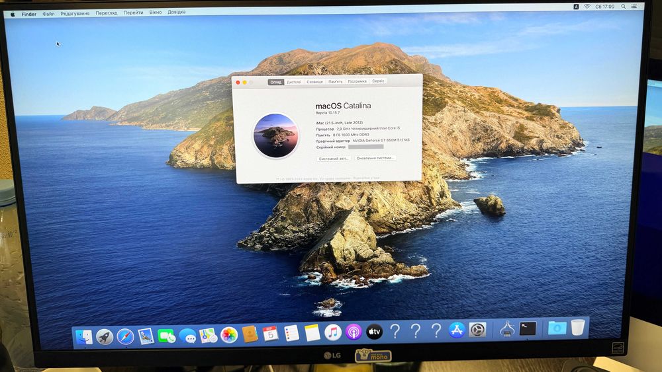
Task: Launch Terminal from the Dock
Action: pos(528,328)
